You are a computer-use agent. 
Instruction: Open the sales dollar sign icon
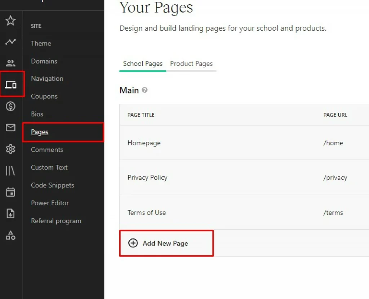(11, 106)
